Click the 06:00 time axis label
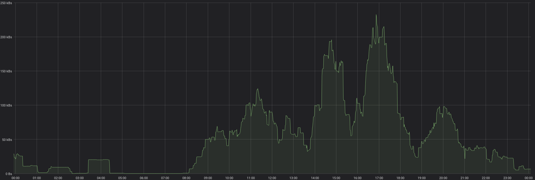This screenshot has height=180, width=535. (x=144, y=178)
